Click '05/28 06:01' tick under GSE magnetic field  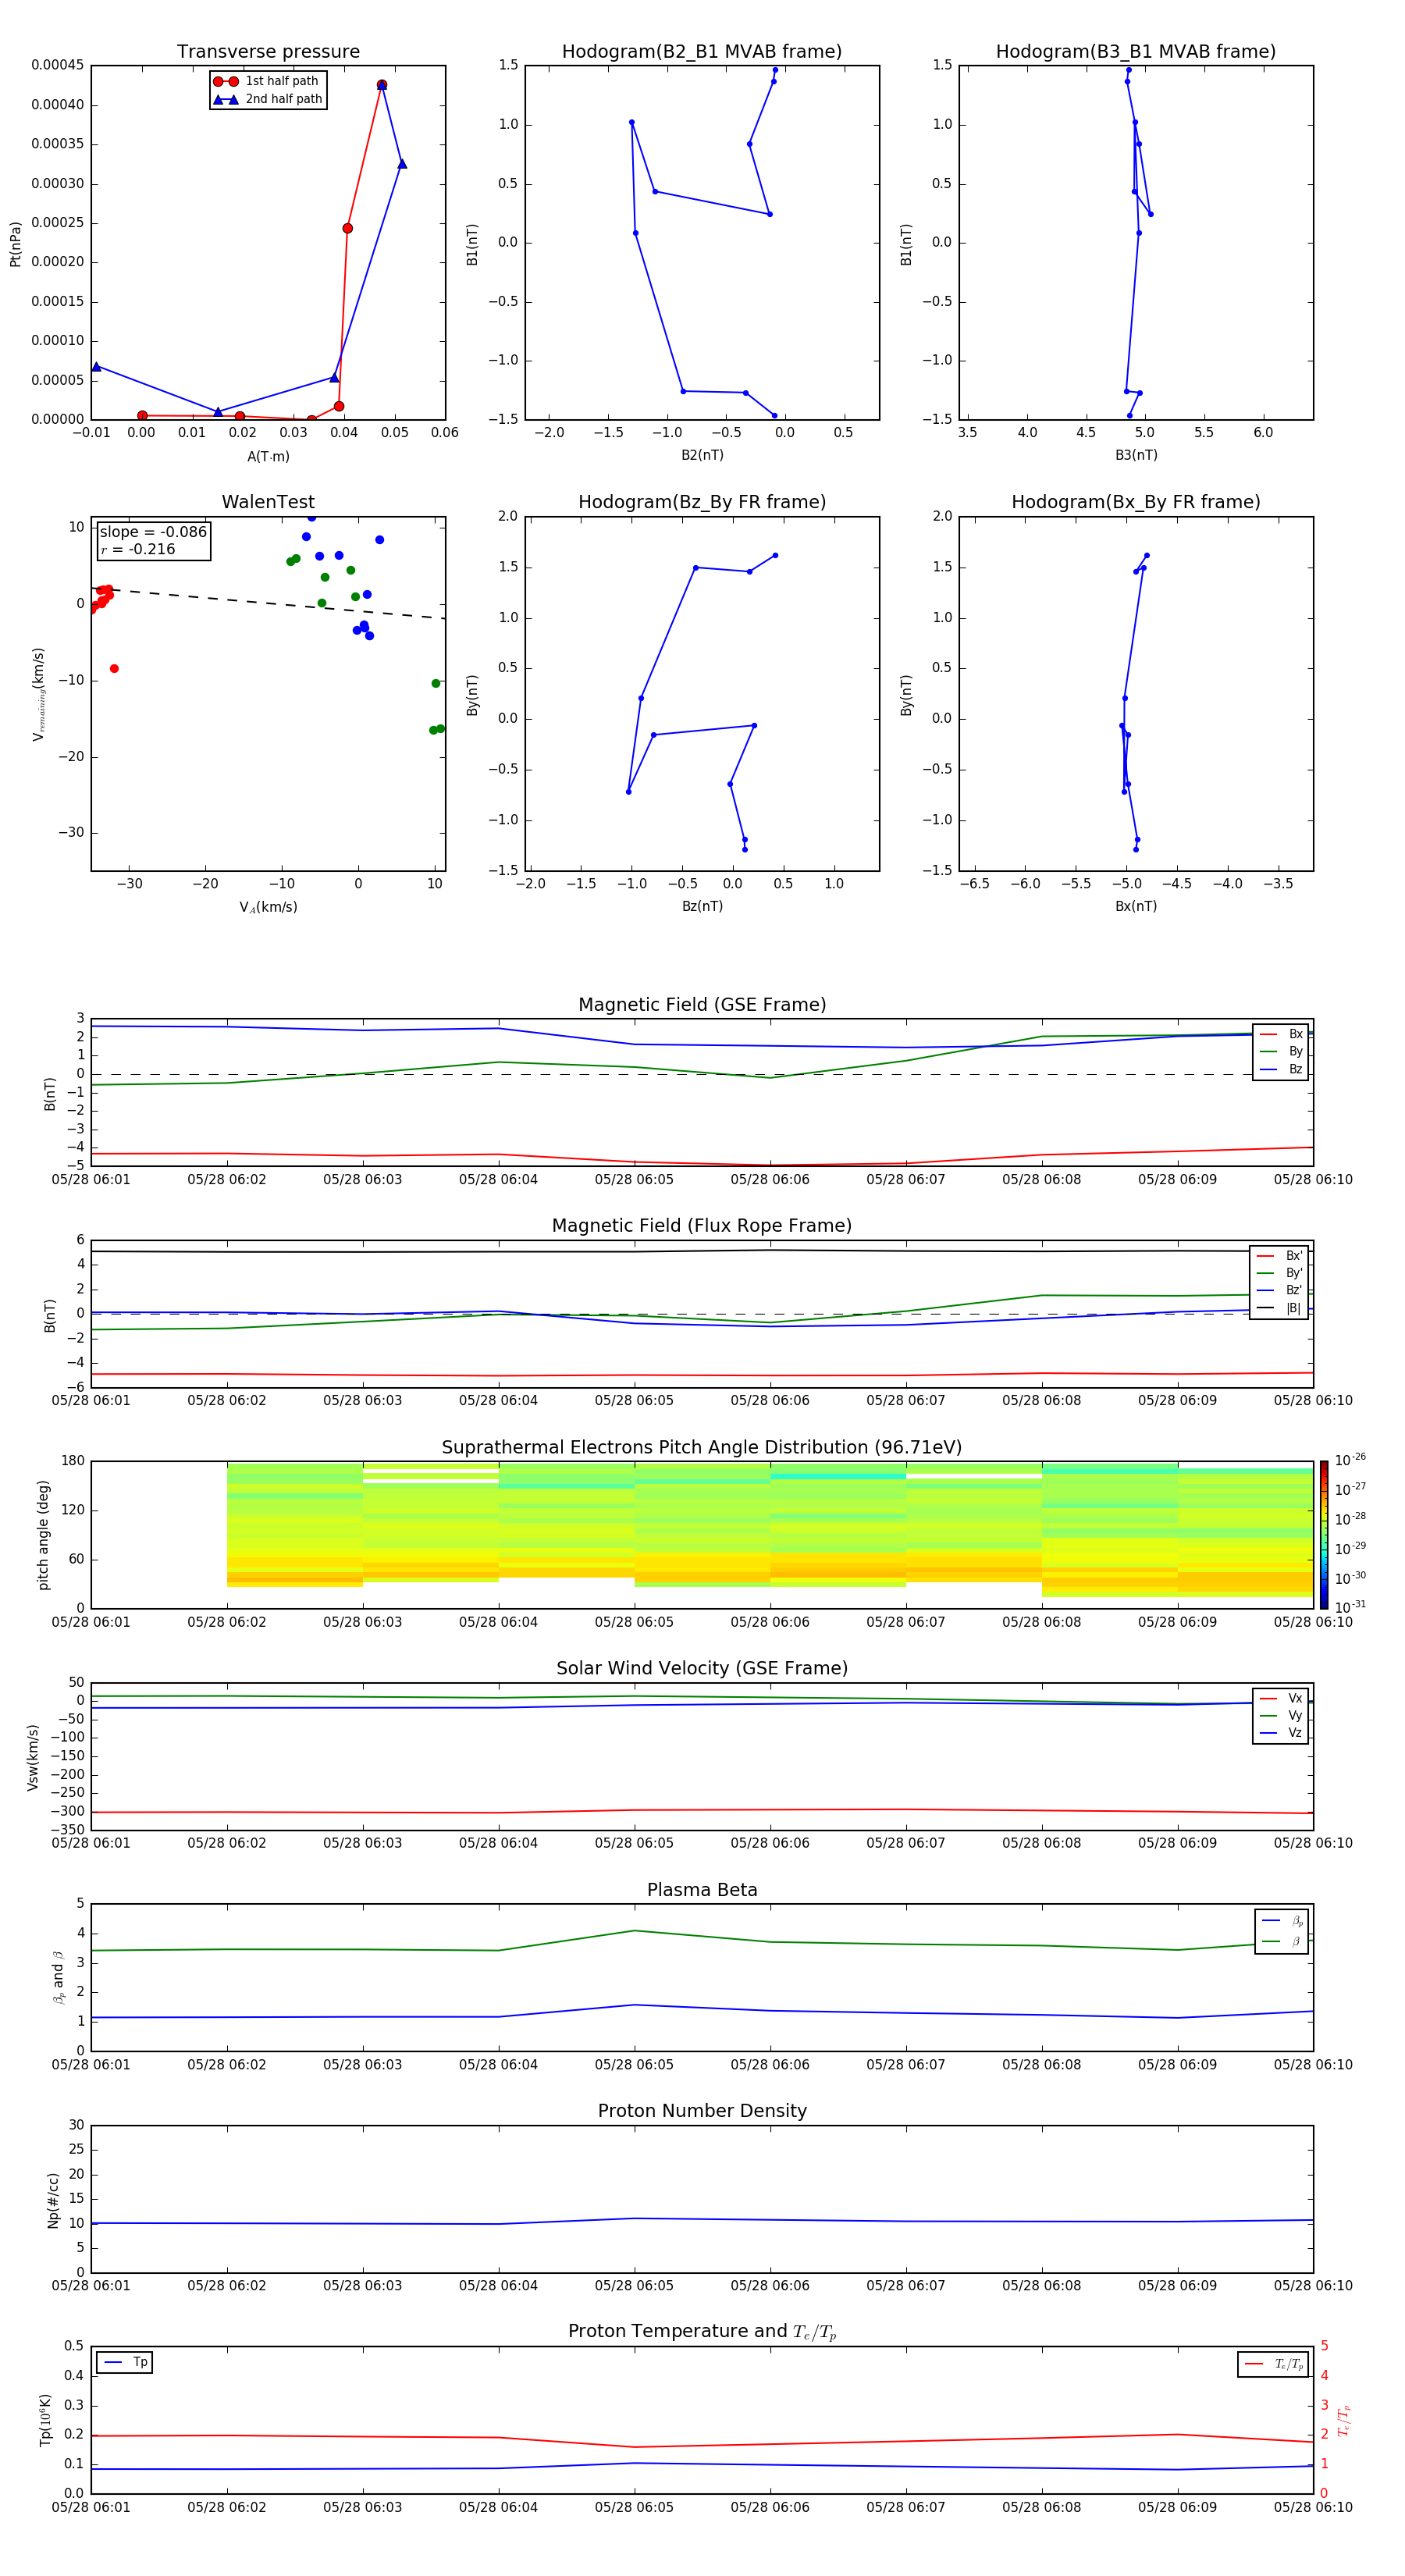[x=91, y=1180]
